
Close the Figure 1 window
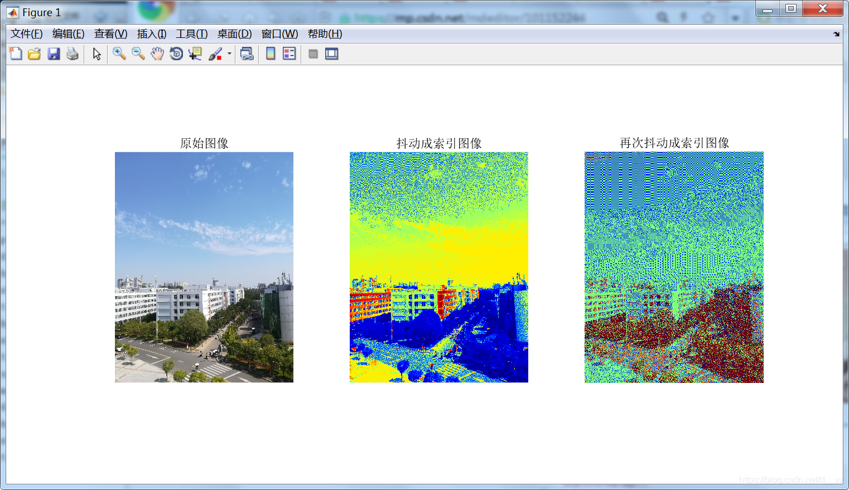[x=823, y=9]
